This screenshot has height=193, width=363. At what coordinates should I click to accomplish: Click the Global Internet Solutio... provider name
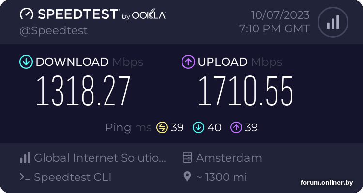100,158
